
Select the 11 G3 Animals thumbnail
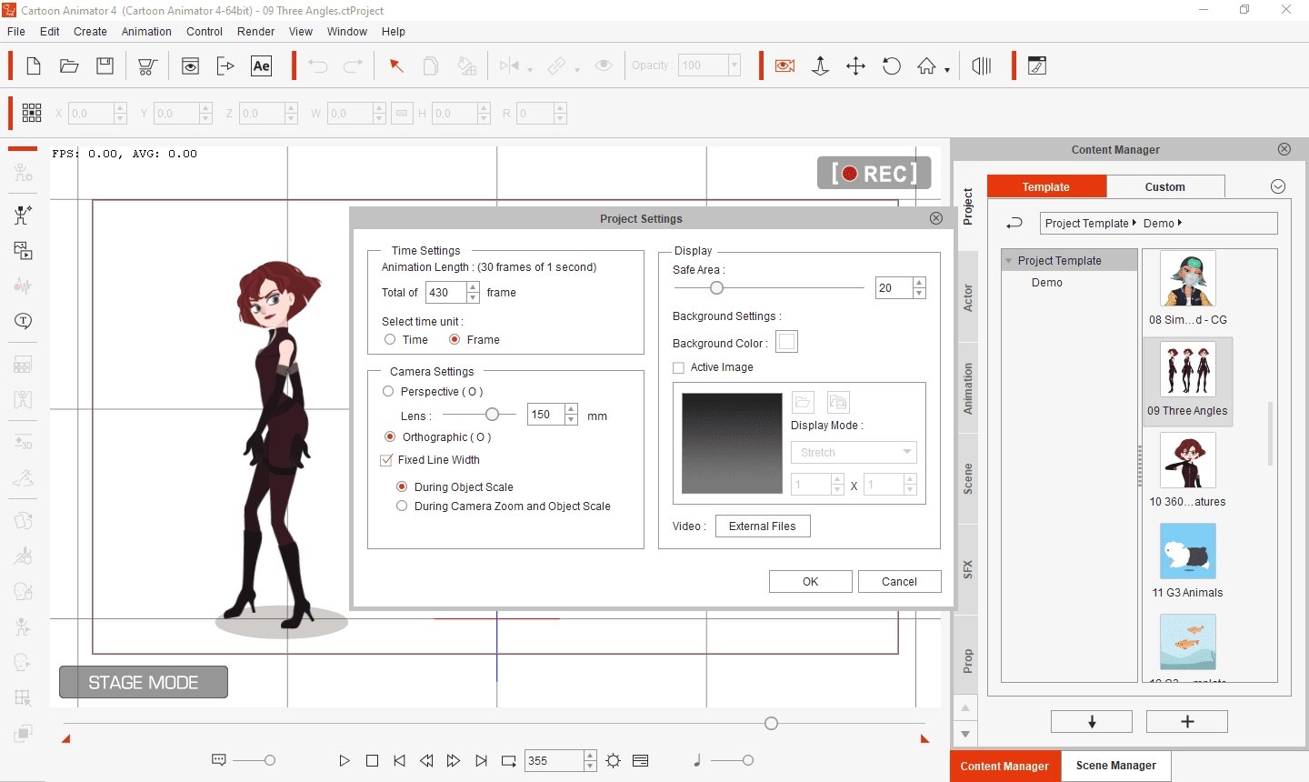[1188, 551]
